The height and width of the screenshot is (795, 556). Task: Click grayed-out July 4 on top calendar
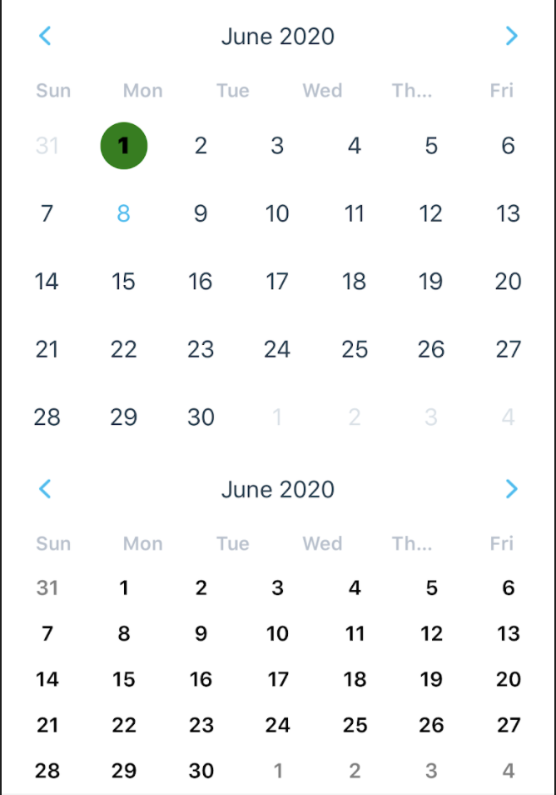(x=508, y=417)
